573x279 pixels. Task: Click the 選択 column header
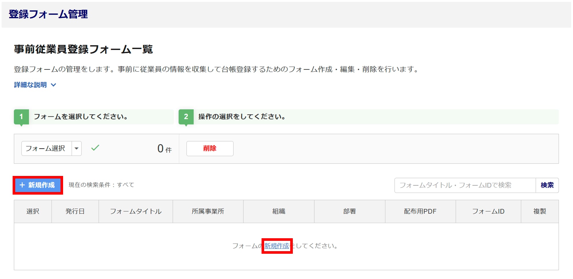33,212
